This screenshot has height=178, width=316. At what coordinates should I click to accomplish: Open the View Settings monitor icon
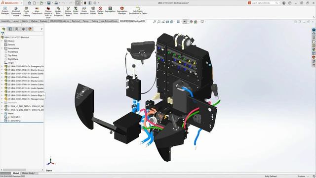(202, 22)
